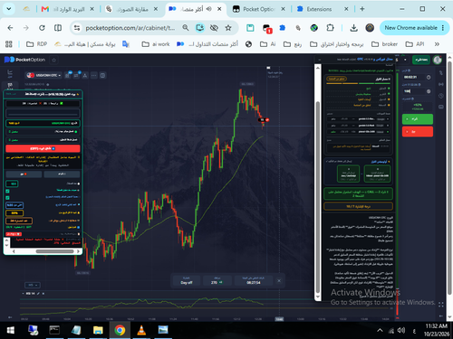Click the 101 value field in bot panel

click(12, 184)
